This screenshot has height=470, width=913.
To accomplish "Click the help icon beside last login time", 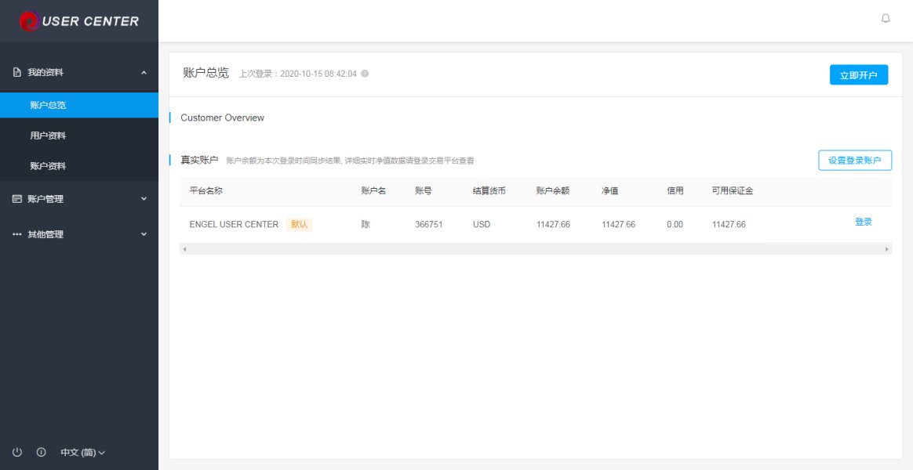I will pos(365,74).
